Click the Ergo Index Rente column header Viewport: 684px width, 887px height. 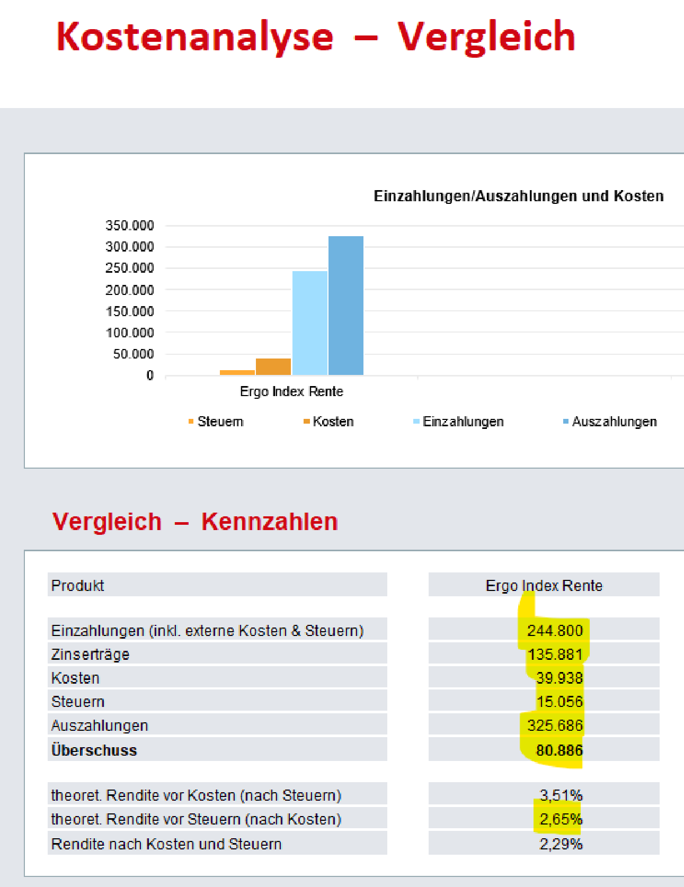(x=544, y=585)
